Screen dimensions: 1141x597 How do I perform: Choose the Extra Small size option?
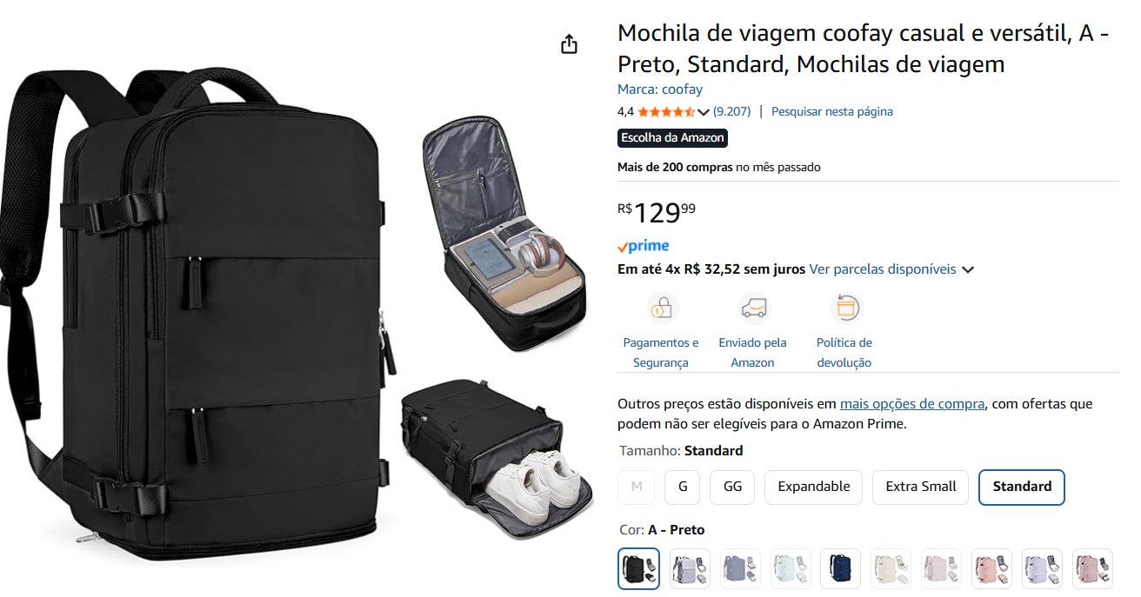tap(920, 487)
